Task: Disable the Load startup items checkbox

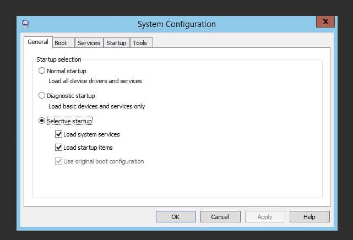Action: coord(58,148)
